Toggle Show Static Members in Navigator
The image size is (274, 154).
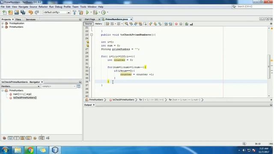tap(16, 138)
